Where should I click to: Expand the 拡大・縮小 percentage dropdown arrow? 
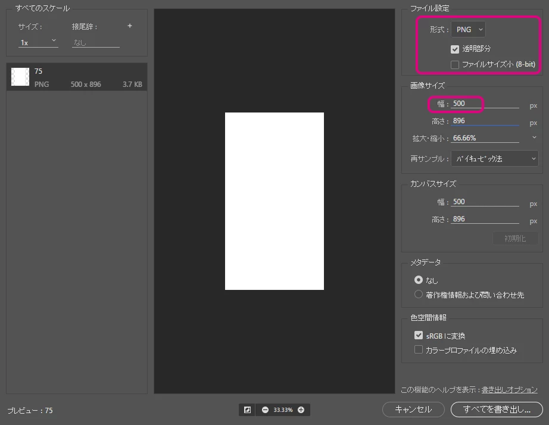[534, 137]
